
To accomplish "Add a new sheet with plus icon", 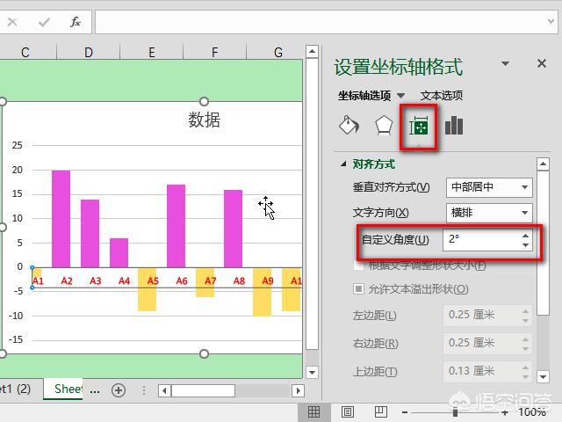I will 119,390.
